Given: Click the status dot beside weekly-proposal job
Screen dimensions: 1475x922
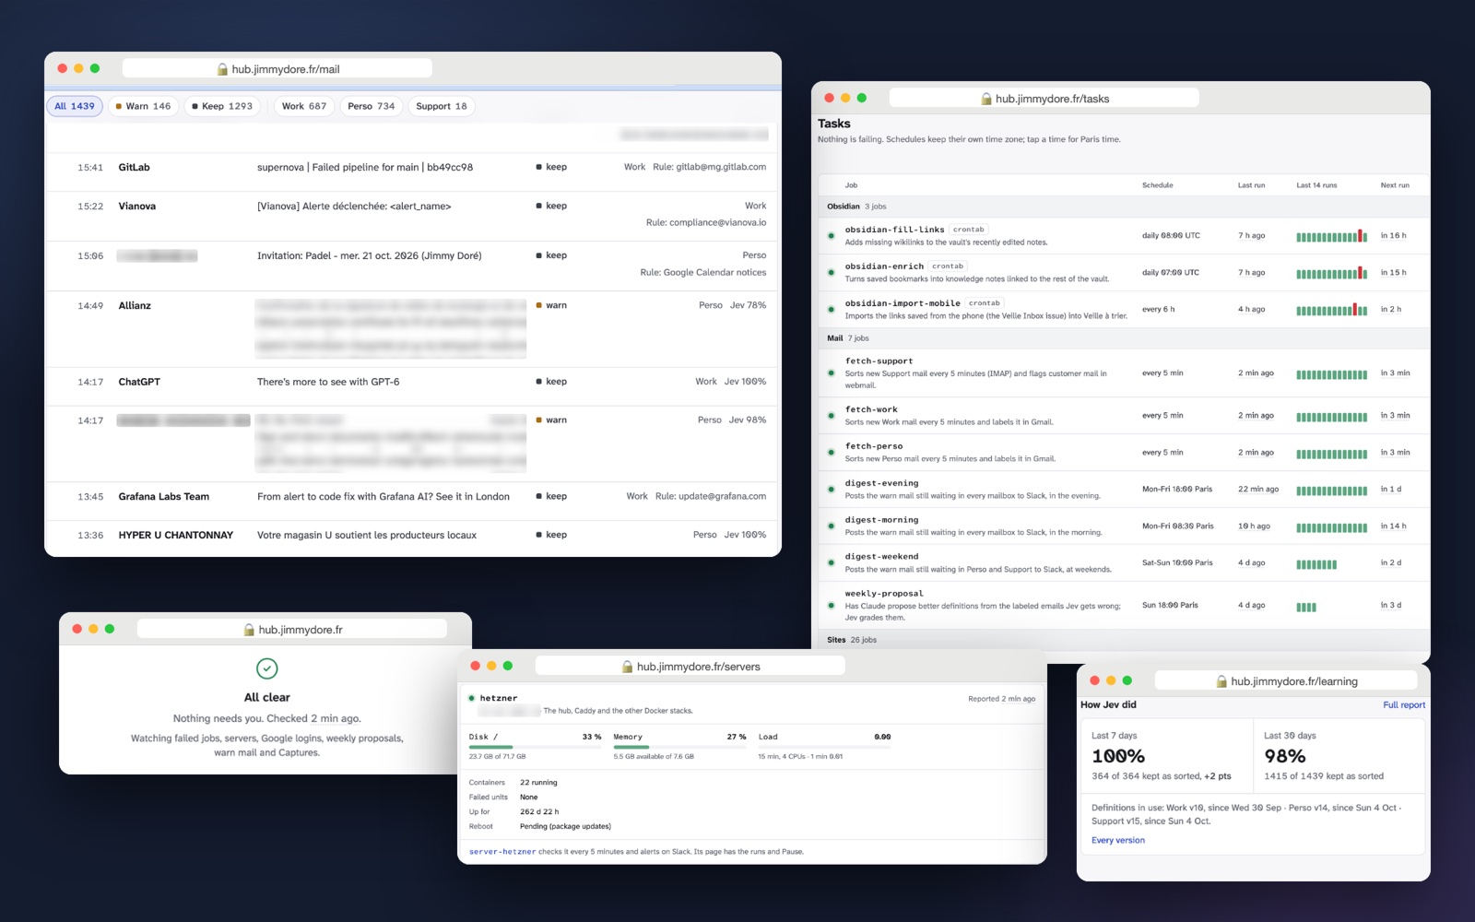Looking at the screenshot, I should tap(831, 606).
